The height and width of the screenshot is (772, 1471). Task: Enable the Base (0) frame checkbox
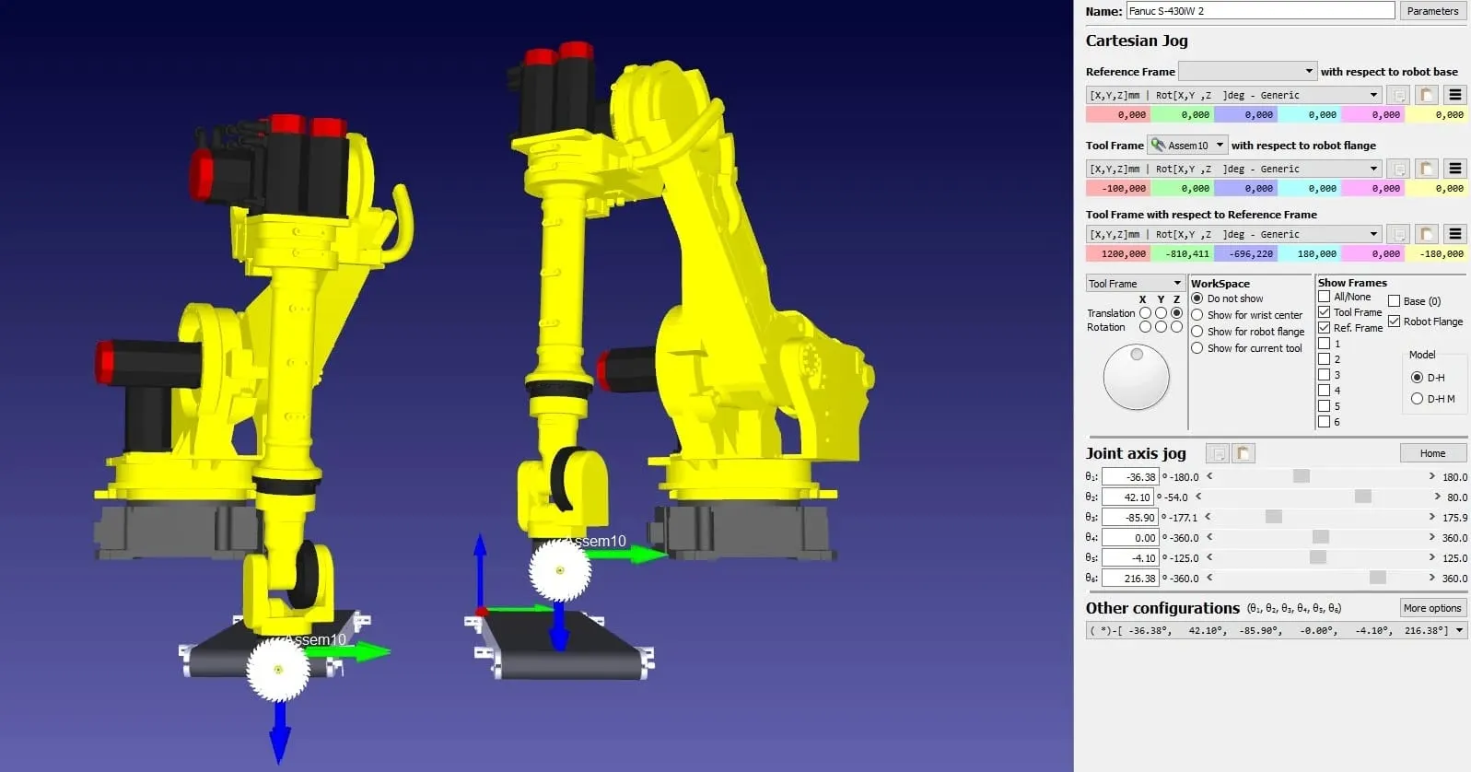click(x=1395, y=301)
